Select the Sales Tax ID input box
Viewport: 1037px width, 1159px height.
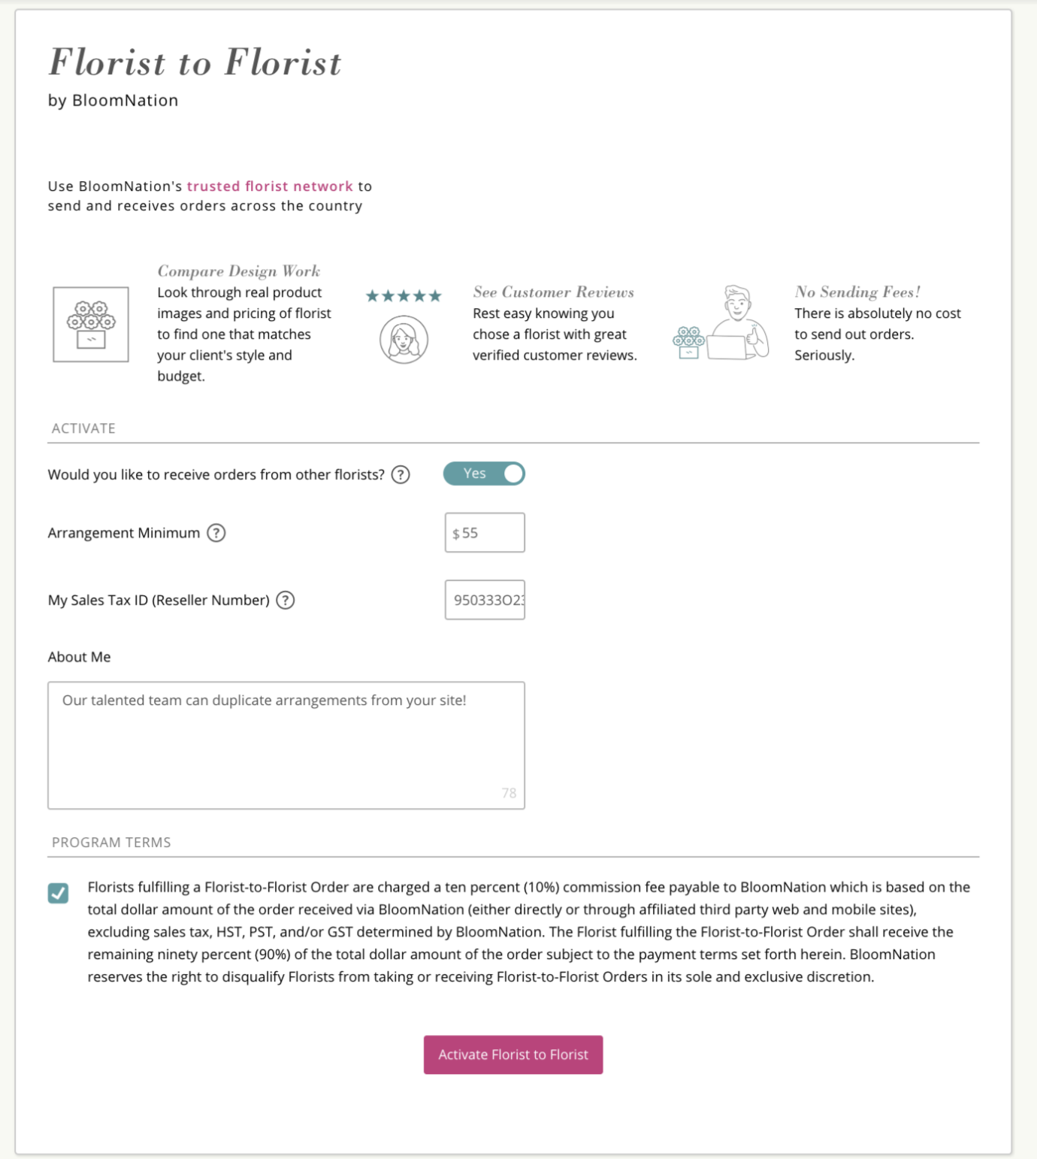tap(485, 600)
